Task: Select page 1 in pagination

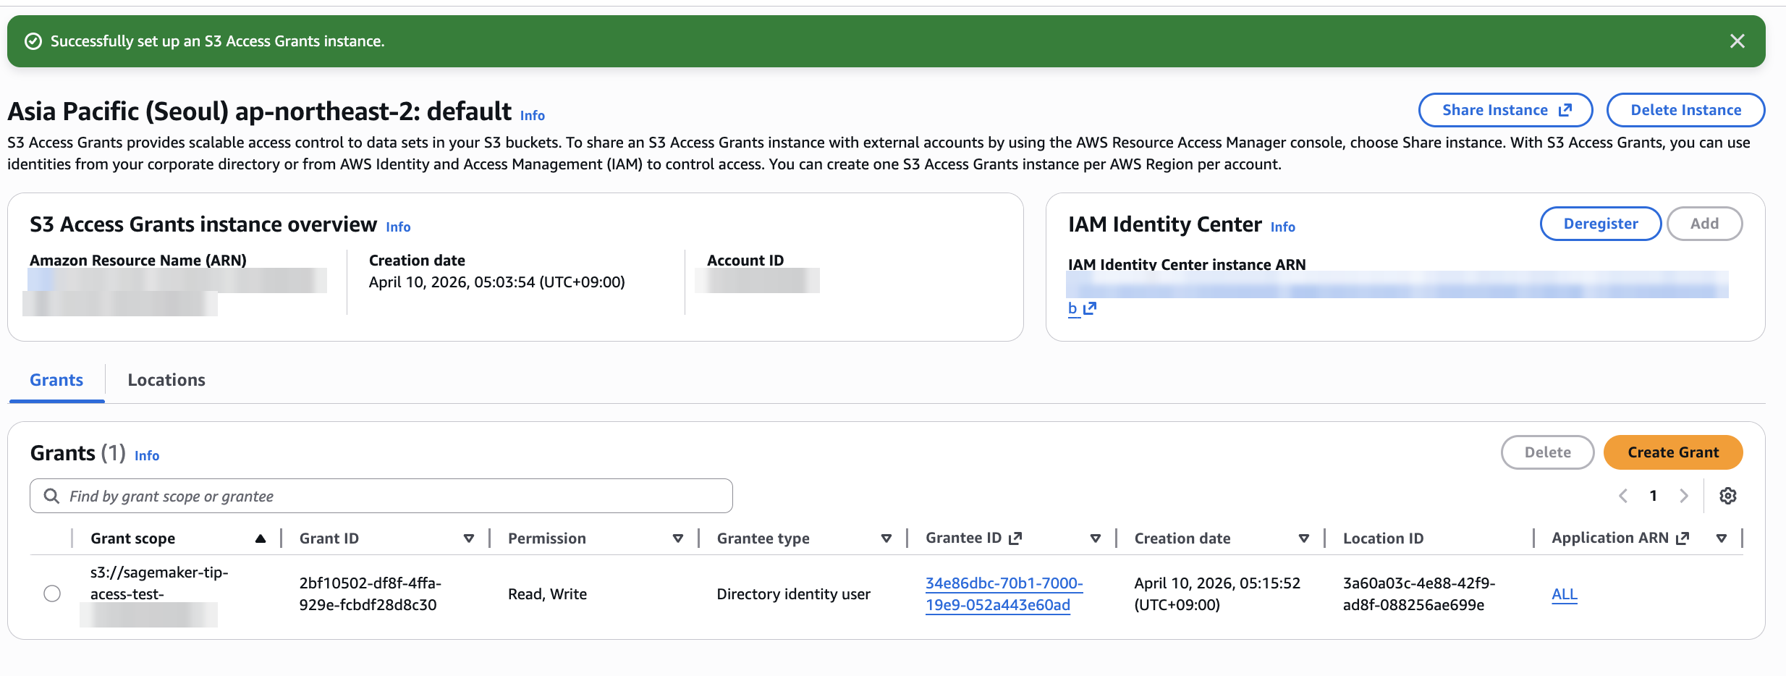Action: point(1653,496)
